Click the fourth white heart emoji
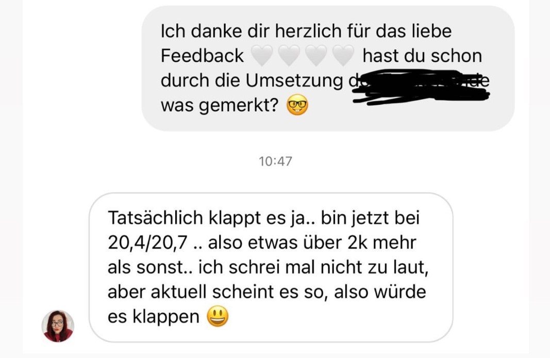Screen dimensions: 550x358 343,56
